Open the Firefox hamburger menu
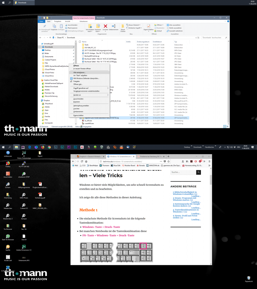257x289 pixels. coord(209,161)
